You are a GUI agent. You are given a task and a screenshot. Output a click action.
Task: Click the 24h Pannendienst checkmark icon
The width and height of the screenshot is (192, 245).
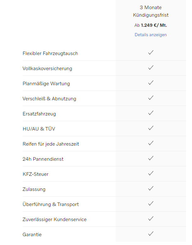[151, 158]
